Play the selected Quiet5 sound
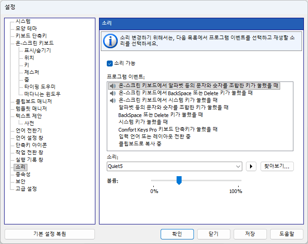The width and height of the screenshot is (308, 244). pos(251,167)
